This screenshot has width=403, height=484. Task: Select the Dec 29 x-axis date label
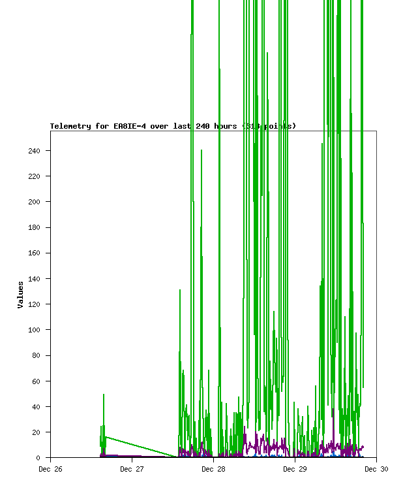point(295,468)
